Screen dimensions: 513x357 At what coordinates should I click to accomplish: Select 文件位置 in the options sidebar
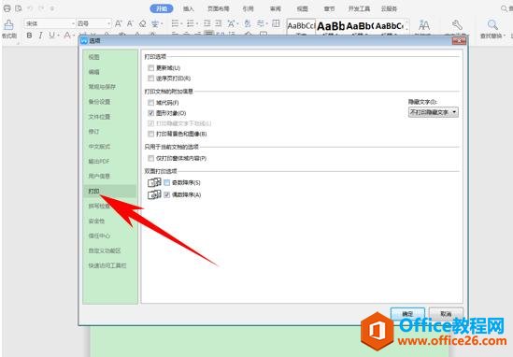click(x=99, y=117)
